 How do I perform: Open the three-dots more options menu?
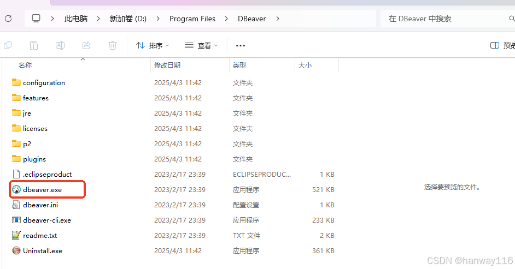point(240,45)
